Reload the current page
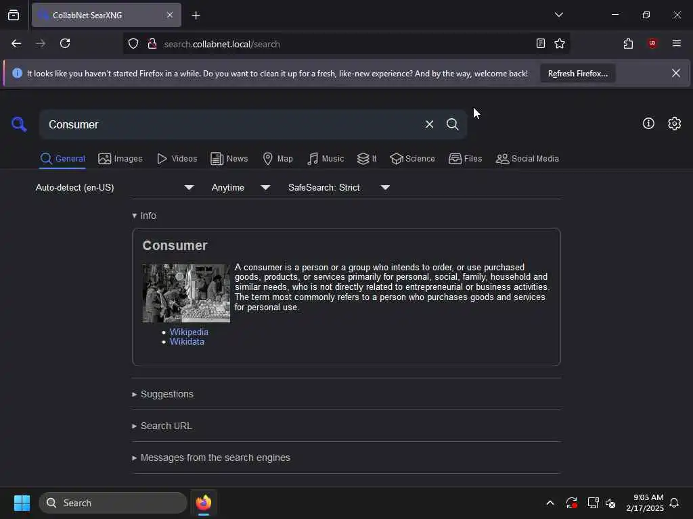Screen dimensions: 693x519 pos(65,43)
